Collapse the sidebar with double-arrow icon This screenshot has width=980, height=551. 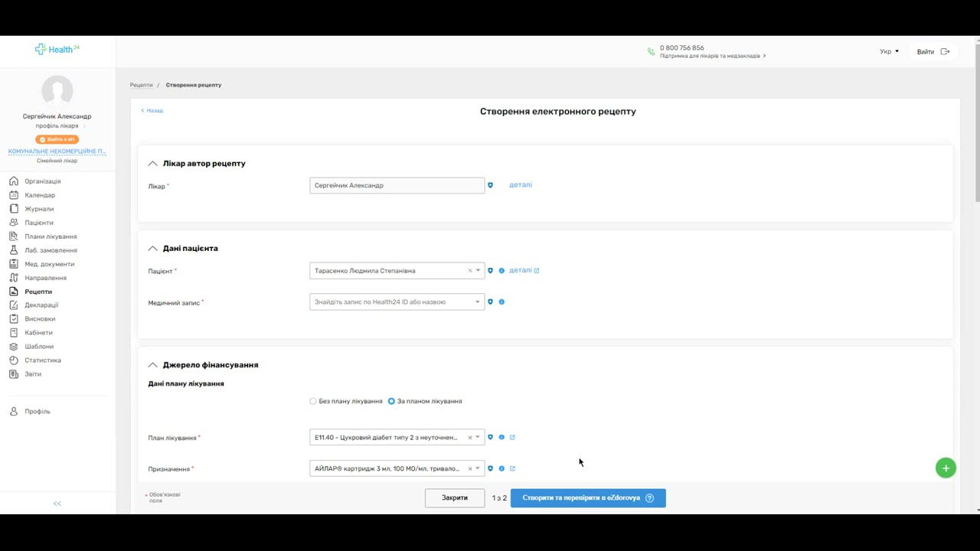click(57, 504)
